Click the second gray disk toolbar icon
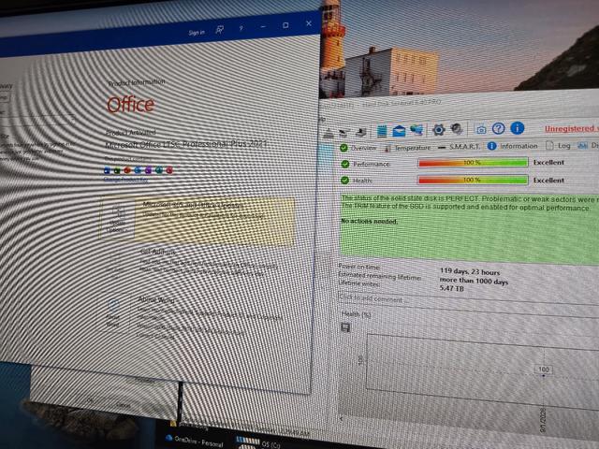599x449 pixels. [343, 133]
